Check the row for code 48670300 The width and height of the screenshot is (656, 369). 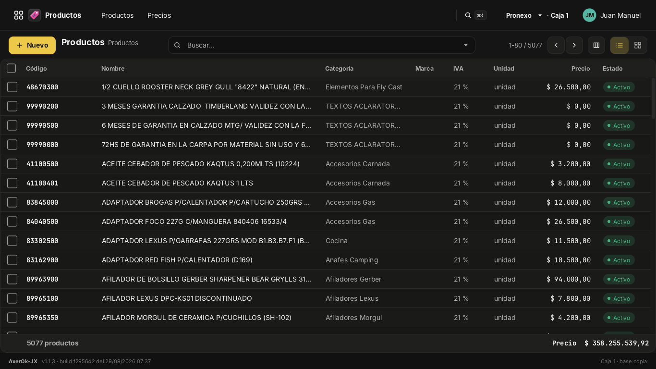coord(12,87)
